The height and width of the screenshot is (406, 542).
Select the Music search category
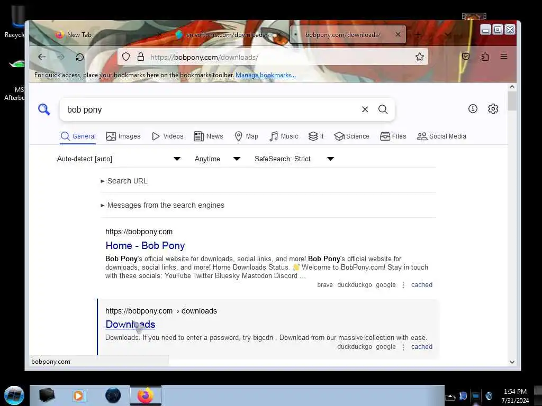[x=284, y=136]
